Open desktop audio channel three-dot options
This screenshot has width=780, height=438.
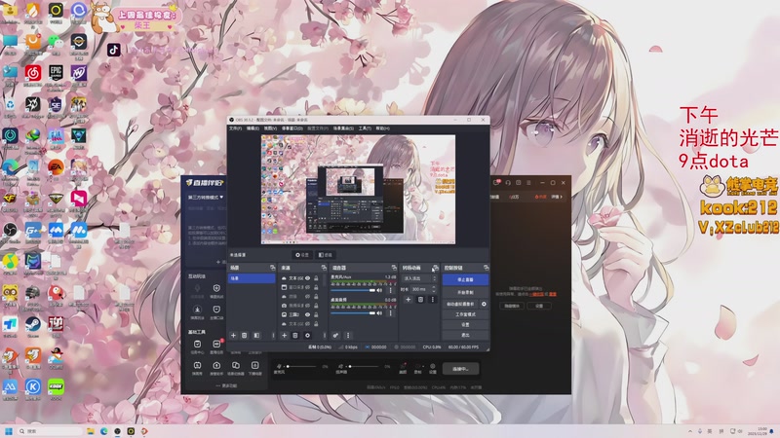click(391, 312)
